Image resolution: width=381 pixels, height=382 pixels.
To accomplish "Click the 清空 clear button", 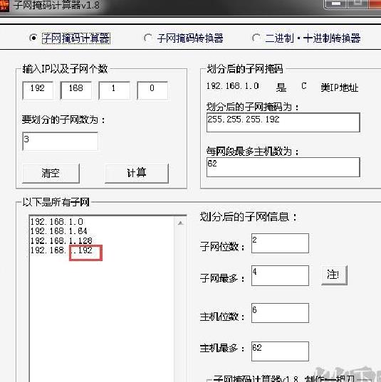I will [x=51, y=173].
